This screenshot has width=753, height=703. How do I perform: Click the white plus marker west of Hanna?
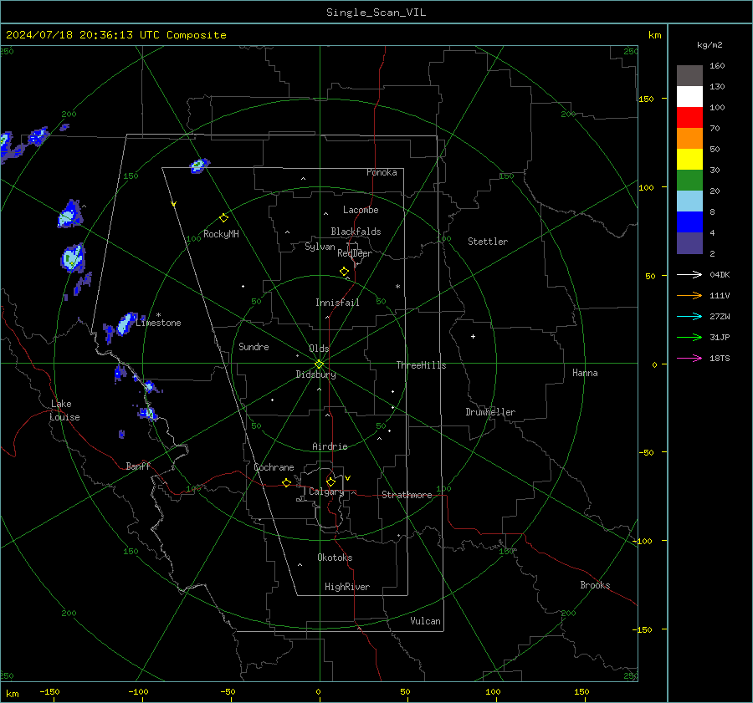point(473,336)
